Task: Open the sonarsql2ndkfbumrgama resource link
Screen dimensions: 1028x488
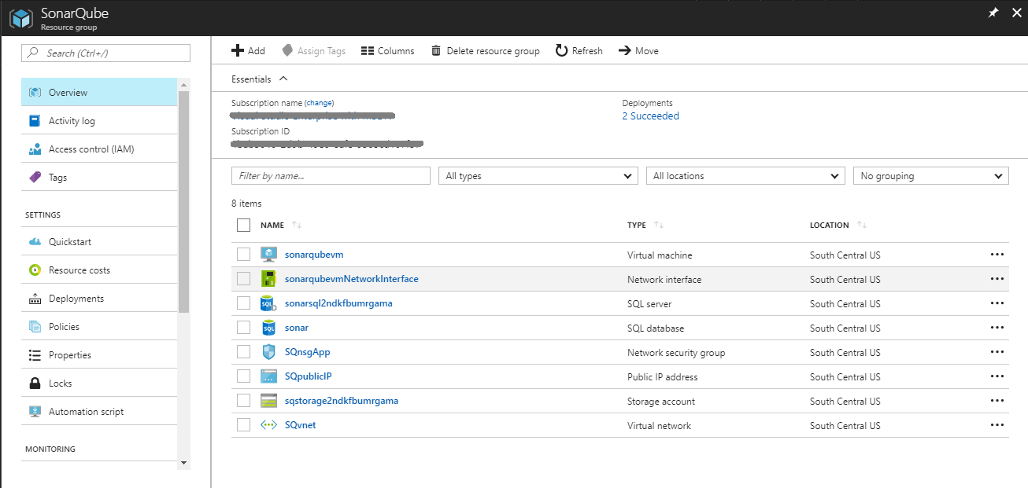Action: point(338,303)
